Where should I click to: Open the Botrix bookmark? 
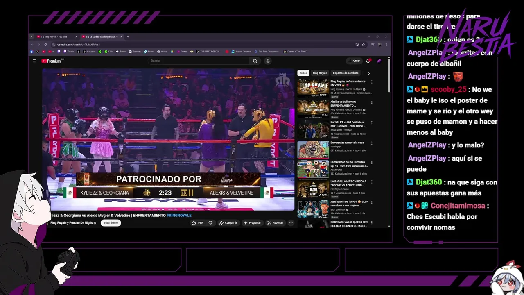coord(120,52)
